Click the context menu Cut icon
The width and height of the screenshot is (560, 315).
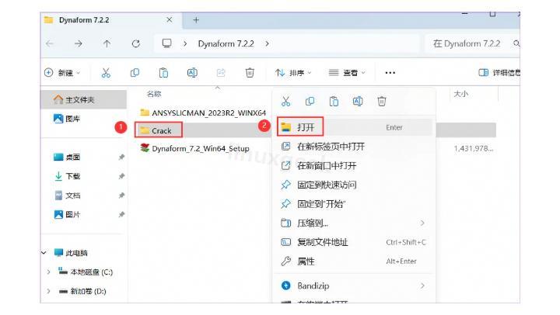(285, 102)
